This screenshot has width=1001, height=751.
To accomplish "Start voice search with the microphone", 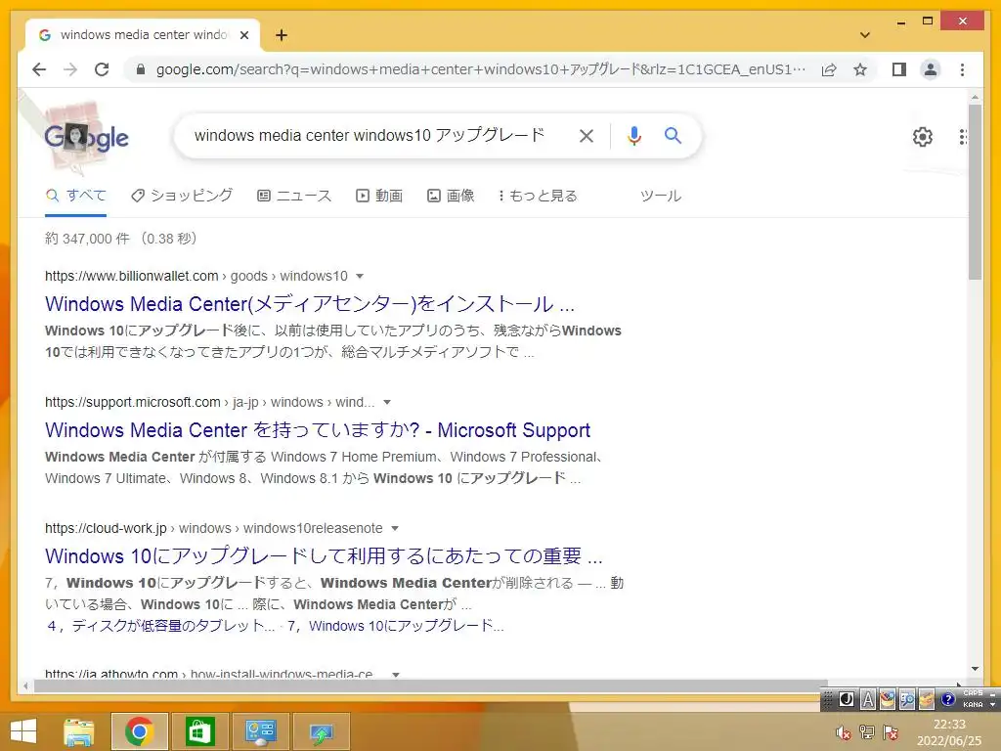I will point(633,135).
